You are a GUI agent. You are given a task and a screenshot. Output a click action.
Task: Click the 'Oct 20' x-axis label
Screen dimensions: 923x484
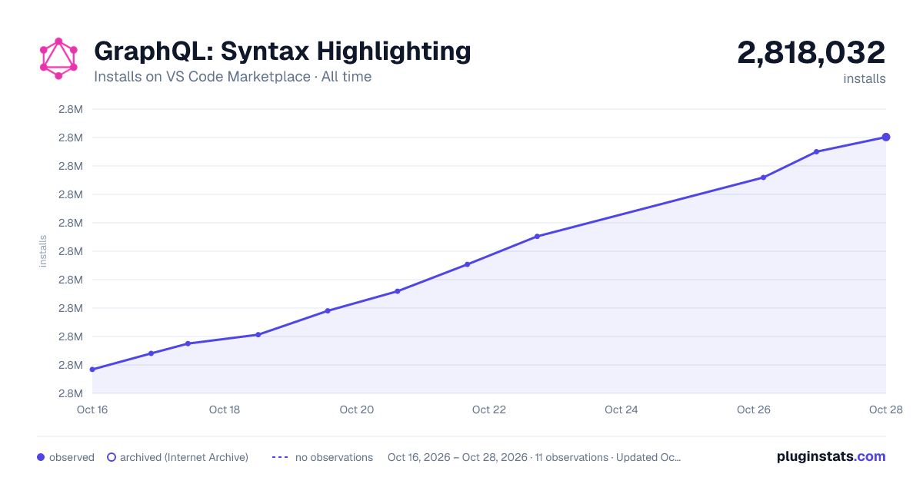pyautogui.click(x=357, y=409)
